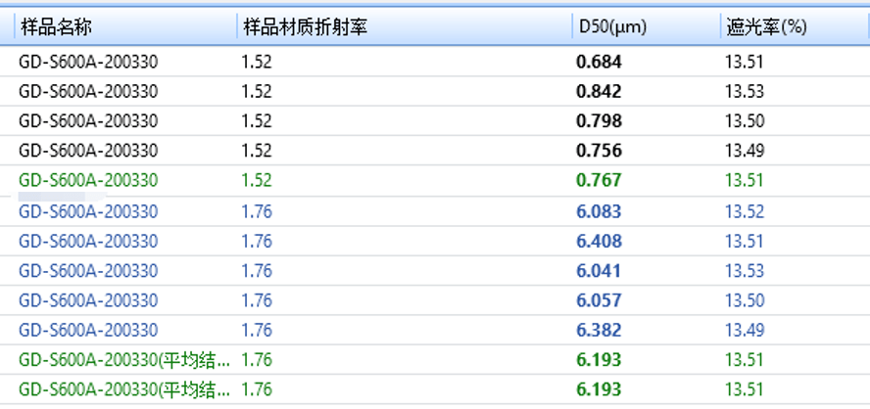The width and height of the screenshot is (870, 409).
Task: Click the D50 value 6.382 cell
Action: click(x=599, y=330)
